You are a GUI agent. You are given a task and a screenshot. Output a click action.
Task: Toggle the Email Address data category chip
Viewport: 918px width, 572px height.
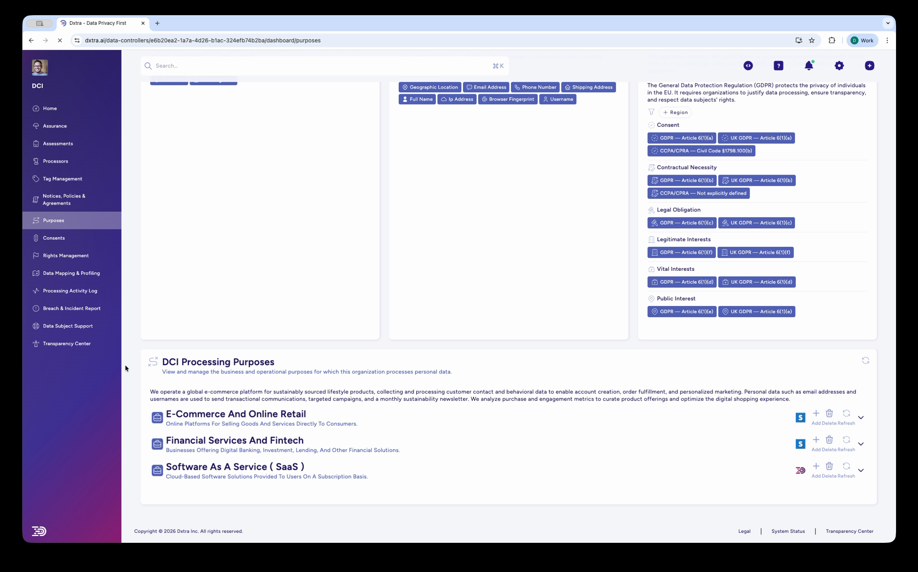pyautogui.click(x=486, y=87)
